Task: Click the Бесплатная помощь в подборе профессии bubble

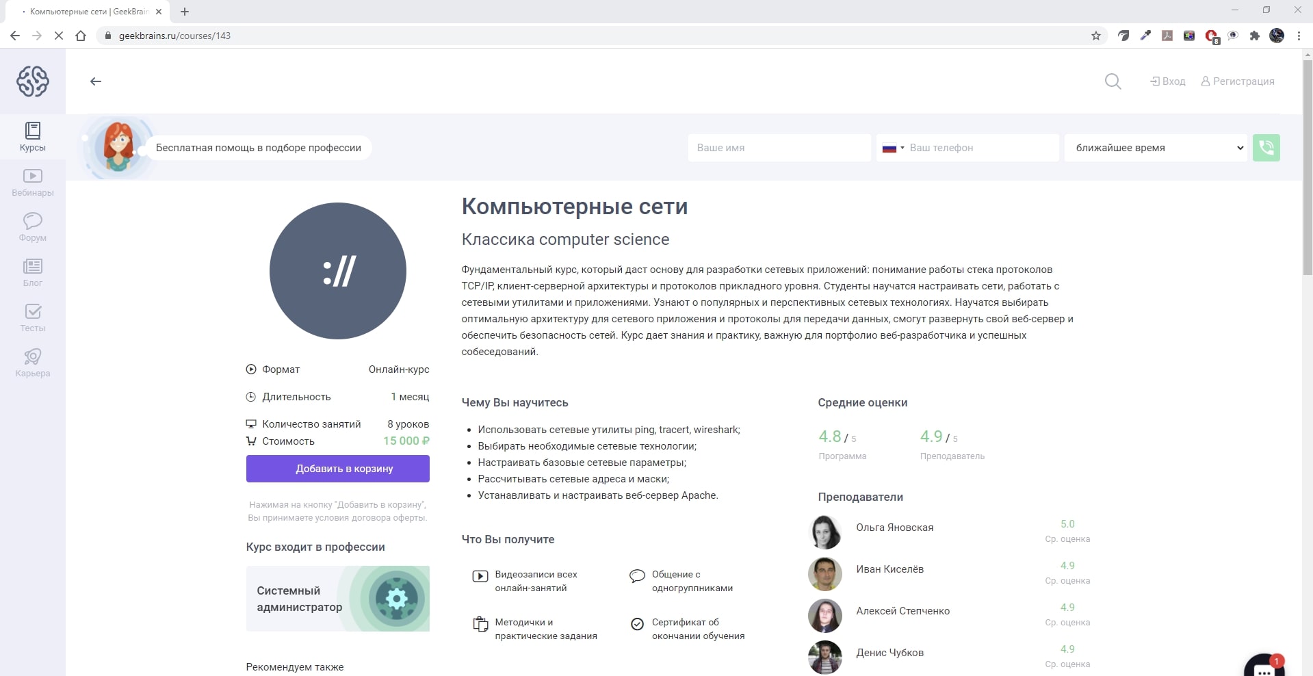Action: [259, 148]
